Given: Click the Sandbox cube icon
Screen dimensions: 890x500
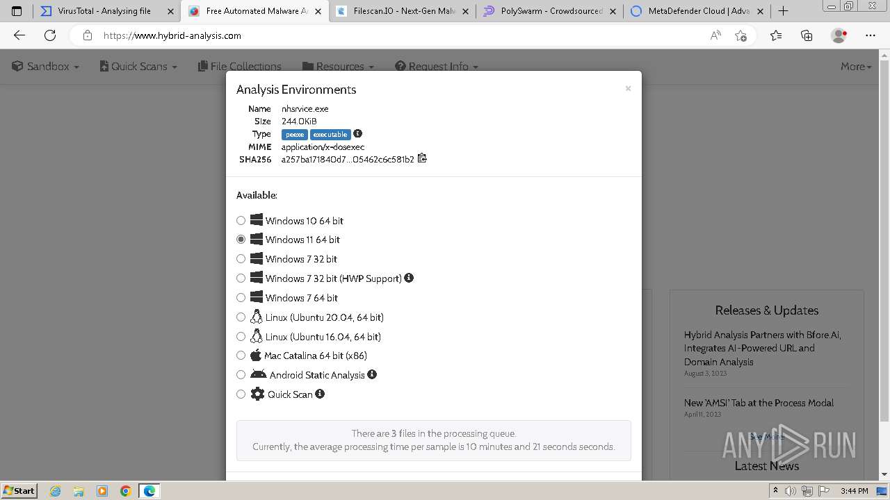Looking at the screenshot, I should [17, 66].
